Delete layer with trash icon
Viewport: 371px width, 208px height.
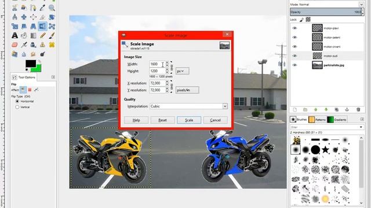point(358,110)
